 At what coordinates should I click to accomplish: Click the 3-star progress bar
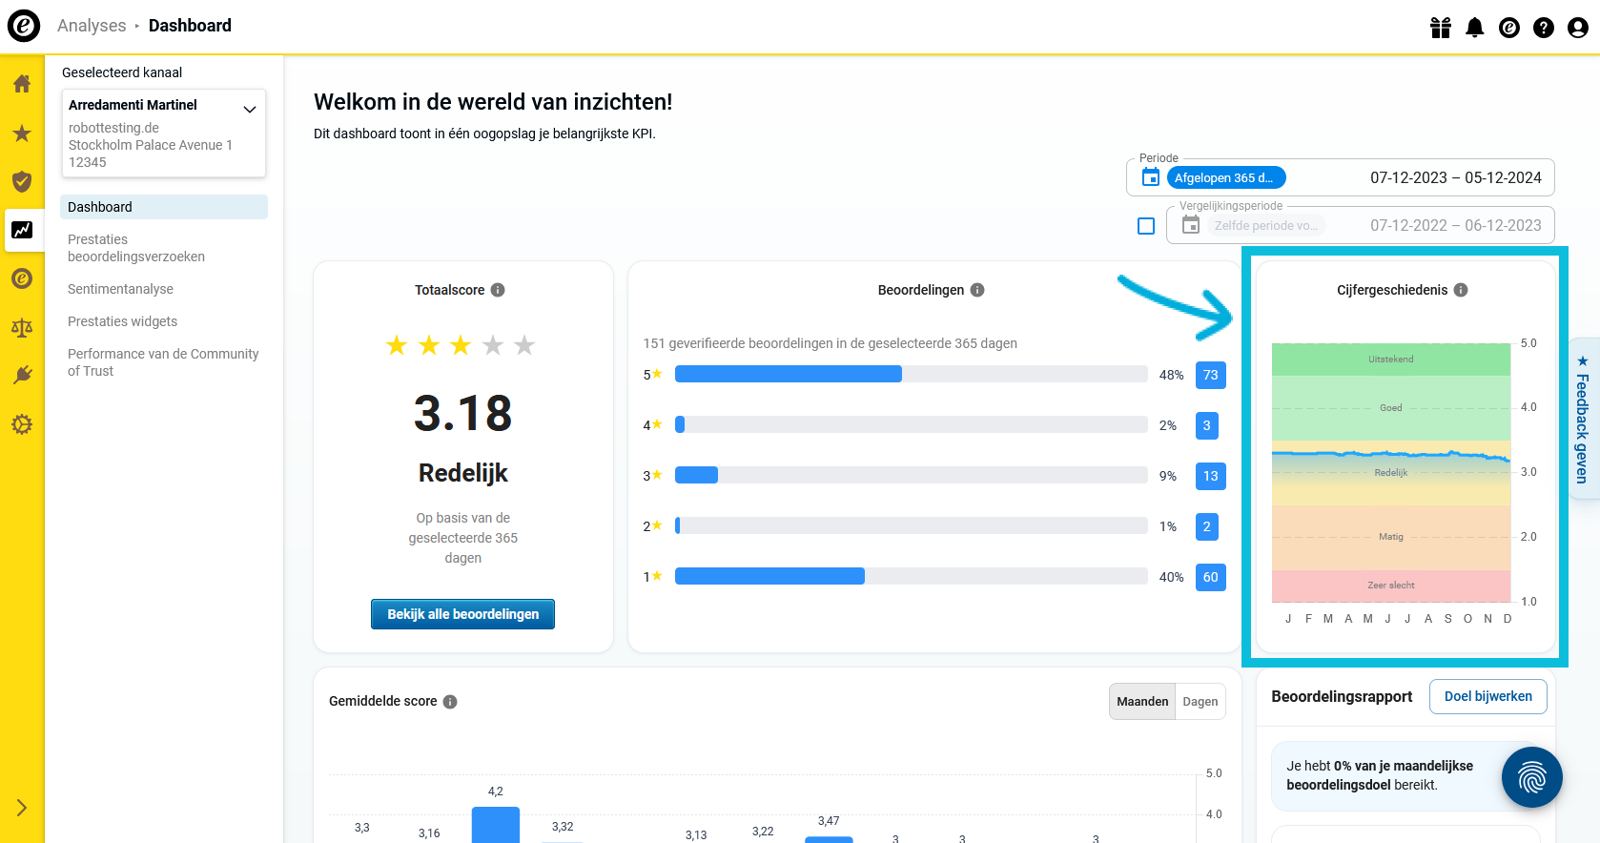(x=912, y=475)
